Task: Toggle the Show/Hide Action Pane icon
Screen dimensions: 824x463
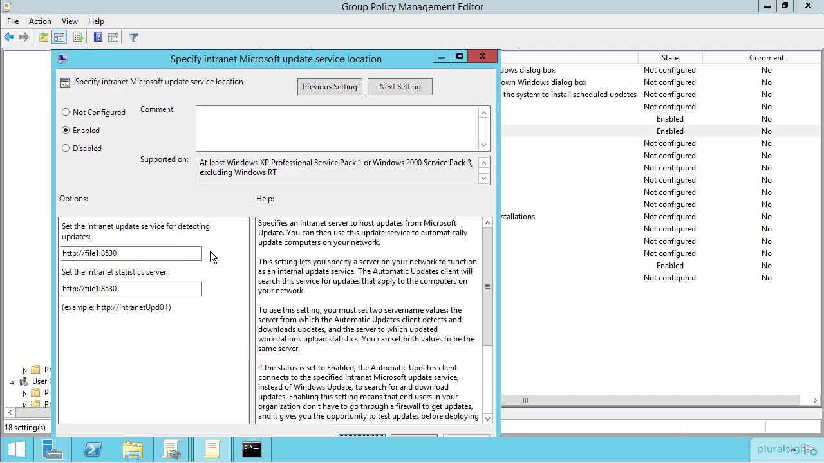Action: pos(113,37)
